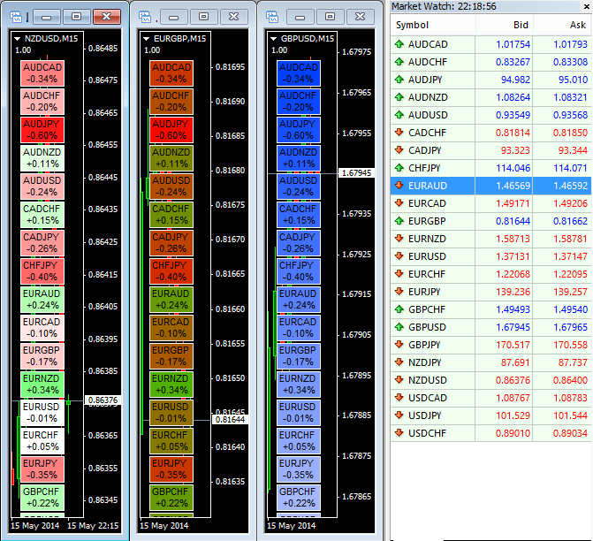The width and height of the screenshot is (593, 541).
Task: Click the chart icon in the NZDUSD window title bar
Action: click(x=19, y=17)
